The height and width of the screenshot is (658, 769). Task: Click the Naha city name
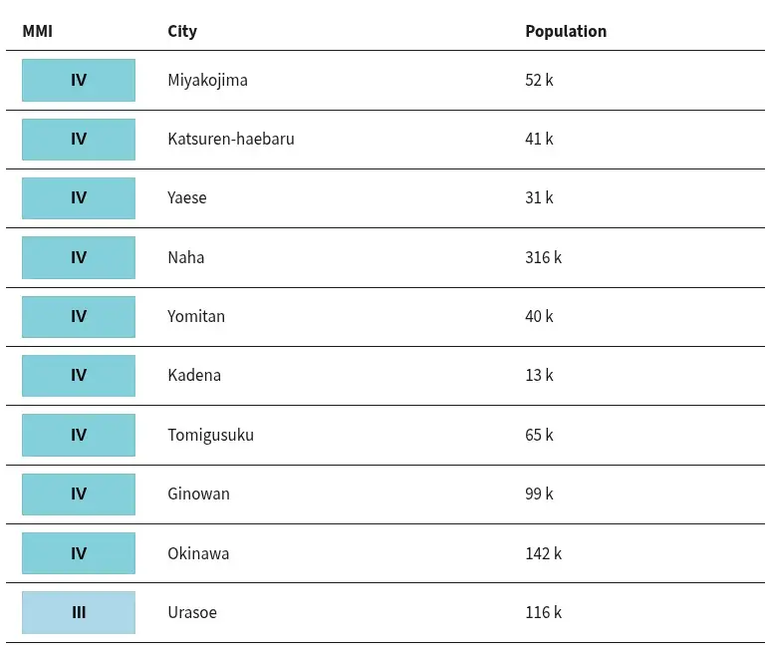(x=186, y=257)
